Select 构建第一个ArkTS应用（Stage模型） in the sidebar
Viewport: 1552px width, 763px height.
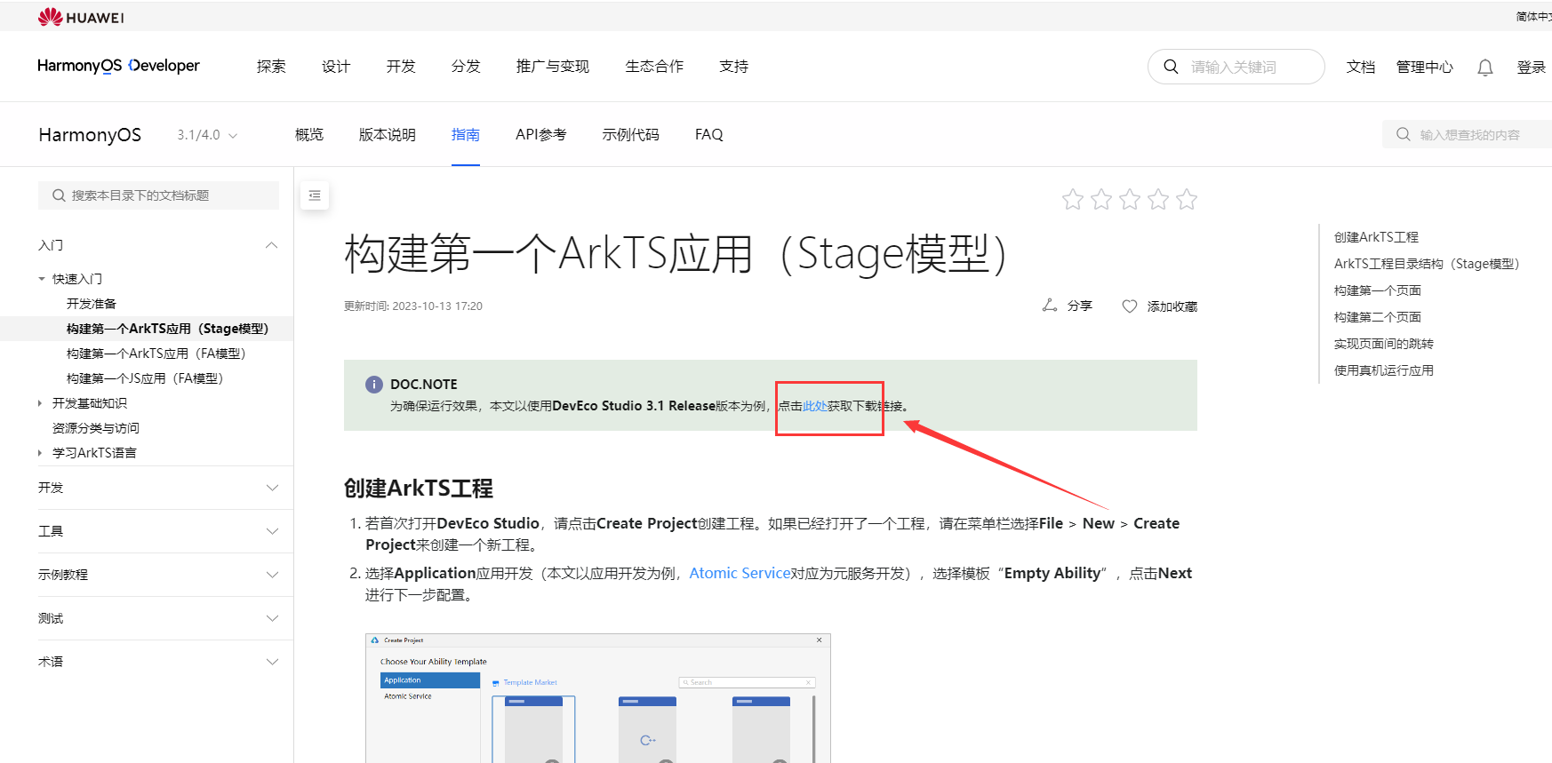[x=168, y=329]
